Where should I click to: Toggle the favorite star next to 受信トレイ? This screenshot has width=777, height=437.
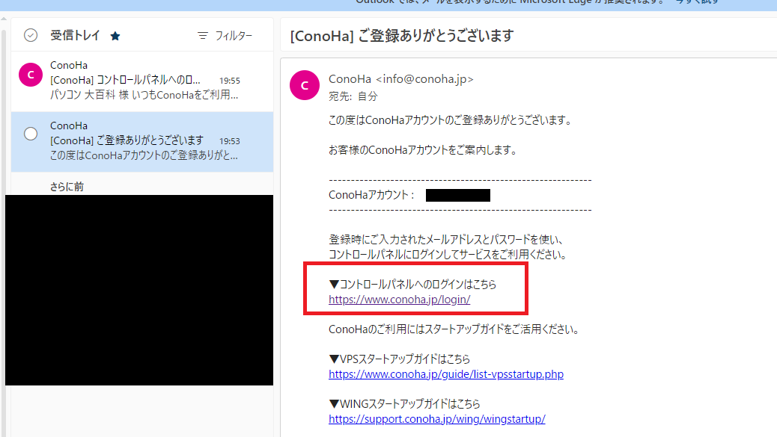[x=115, y=36]
